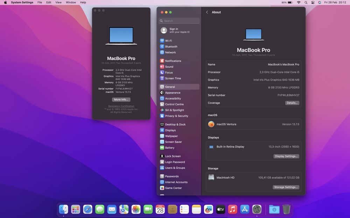The image size is (350, 218).
Task: Click Spotlight search in menu bar
Action: click(x=306, y=2)
